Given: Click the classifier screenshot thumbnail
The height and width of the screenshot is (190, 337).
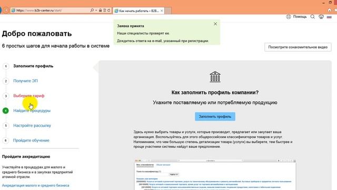Looking at the screenshot, I should (215, 175).
